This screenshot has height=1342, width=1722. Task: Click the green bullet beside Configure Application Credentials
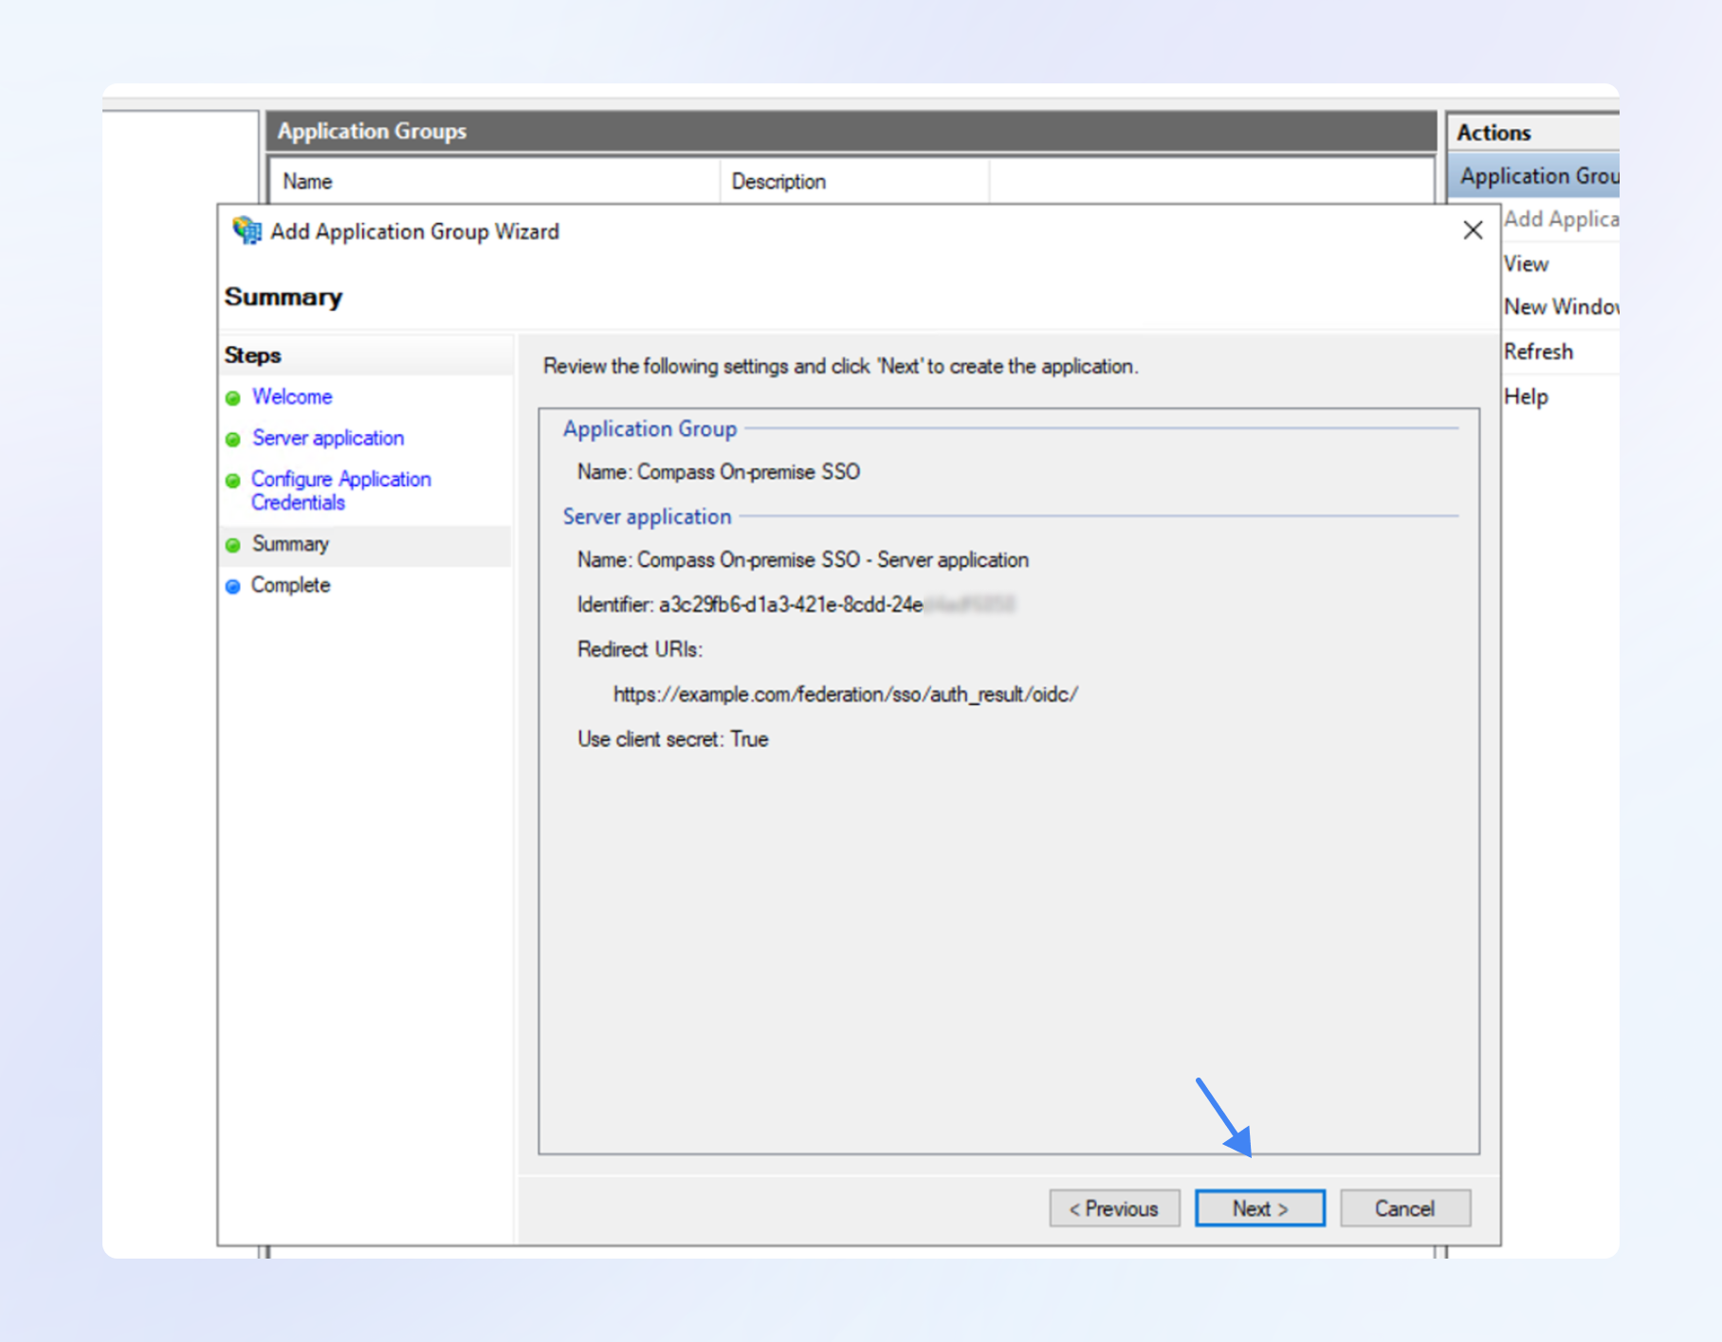pos(233,481)
